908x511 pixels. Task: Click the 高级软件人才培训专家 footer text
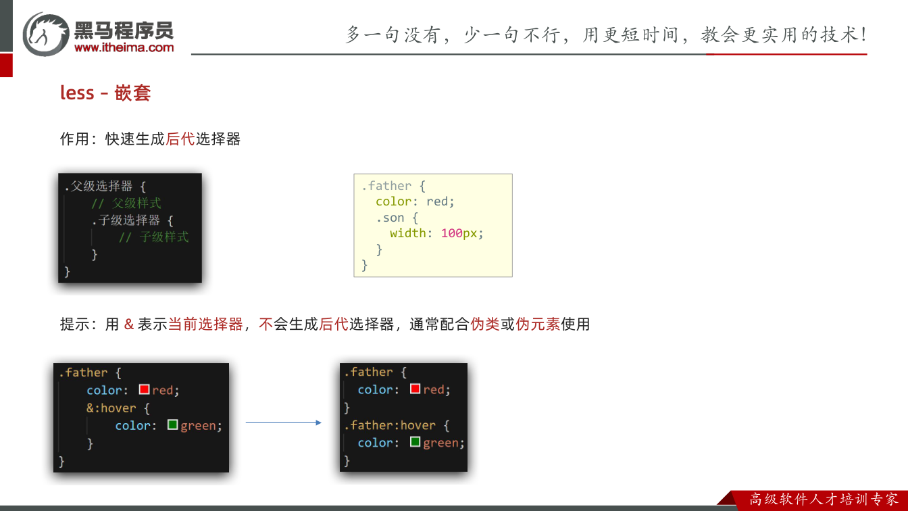point(824,500)
